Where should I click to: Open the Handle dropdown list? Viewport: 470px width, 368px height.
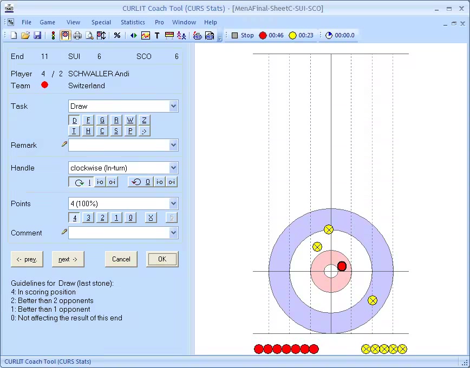173,168
